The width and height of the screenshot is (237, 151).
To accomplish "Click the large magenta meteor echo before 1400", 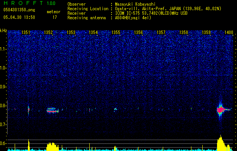I will (x=221, y=109).
